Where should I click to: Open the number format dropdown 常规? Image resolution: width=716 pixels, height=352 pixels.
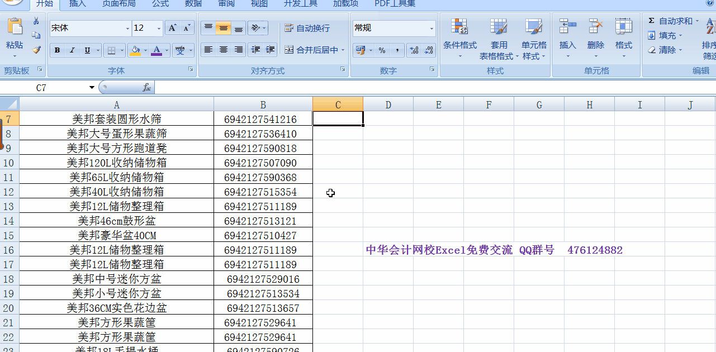pos(432,28)
